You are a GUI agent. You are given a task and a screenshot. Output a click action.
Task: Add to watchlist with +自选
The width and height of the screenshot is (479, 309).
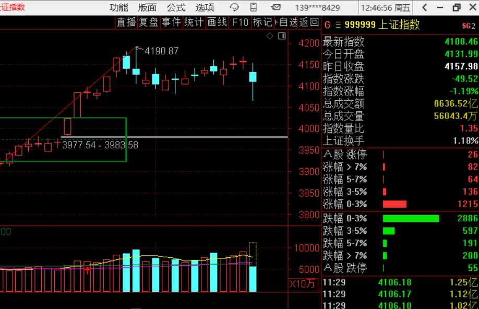[286, 22]
